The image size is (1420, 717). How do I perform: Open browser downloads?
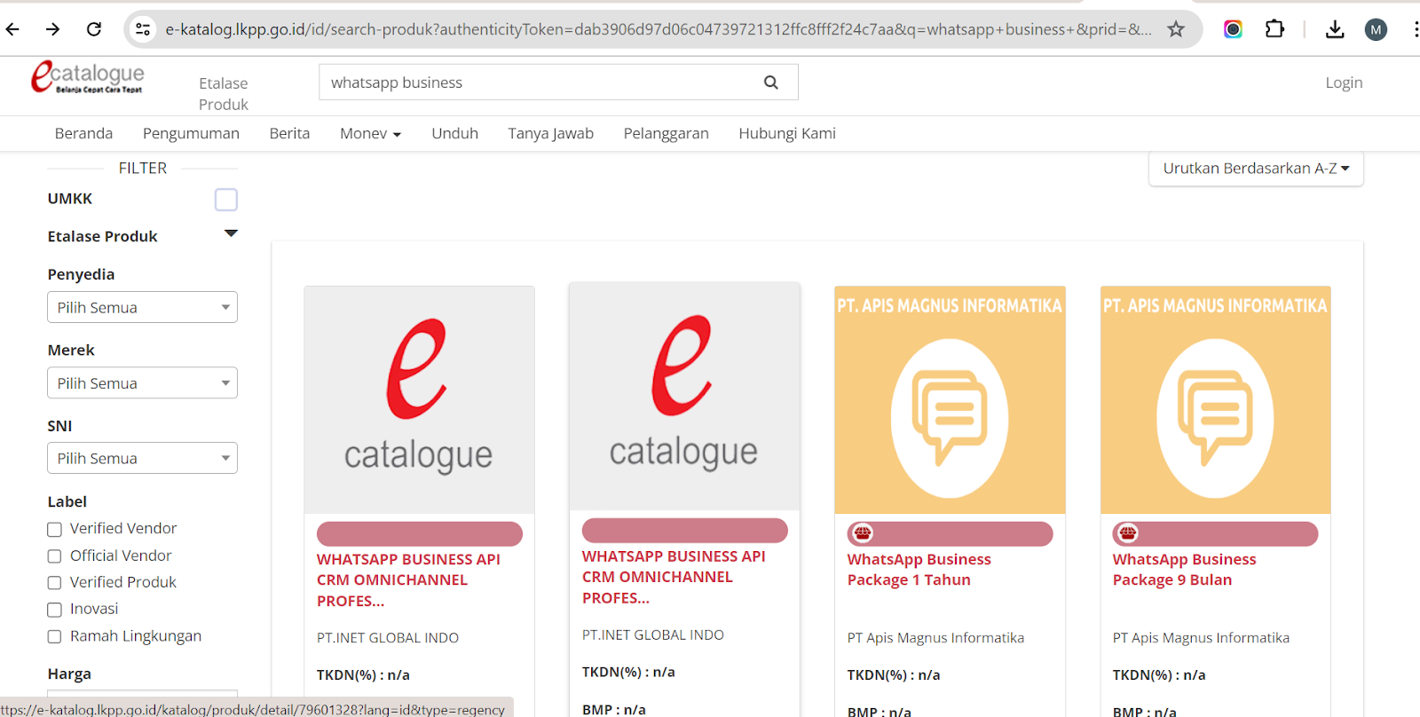[x=1334, y=29]
